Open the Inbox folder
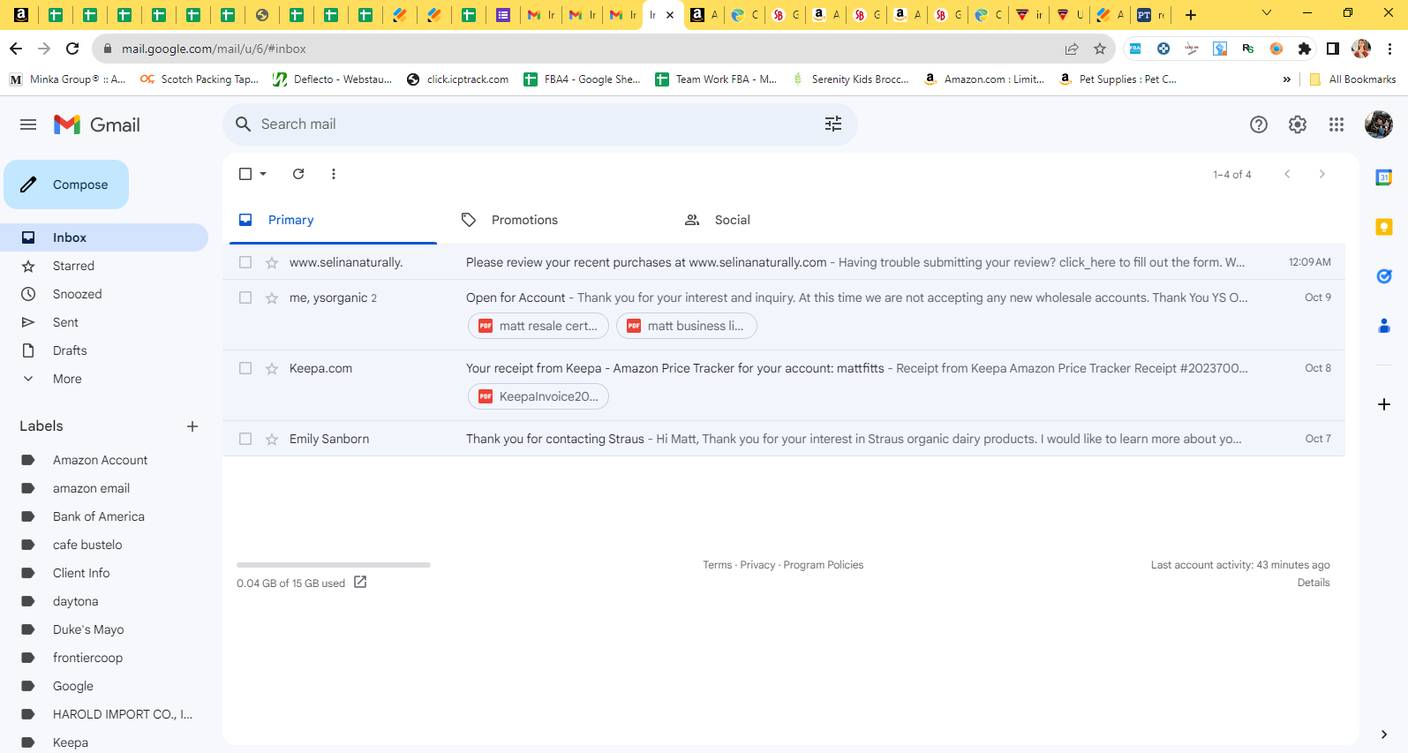The width and height of the screenshot is (1408, 753). 104,237
